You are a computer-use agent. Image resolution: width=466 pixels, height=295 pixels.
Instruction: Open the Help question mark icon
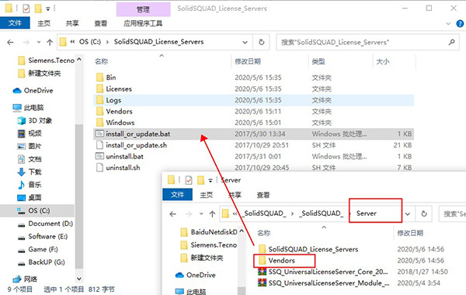[x=460, y=23]
